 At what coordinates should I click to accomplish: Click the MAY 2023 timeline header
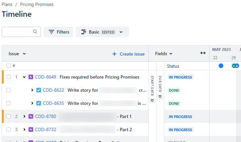[x=221, y=49]
